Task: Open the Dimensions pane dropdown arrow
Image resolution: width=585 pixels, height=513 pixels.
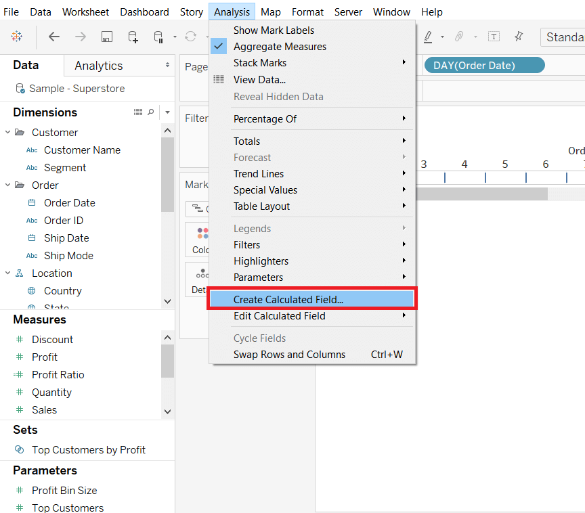Action: point(167,112)
